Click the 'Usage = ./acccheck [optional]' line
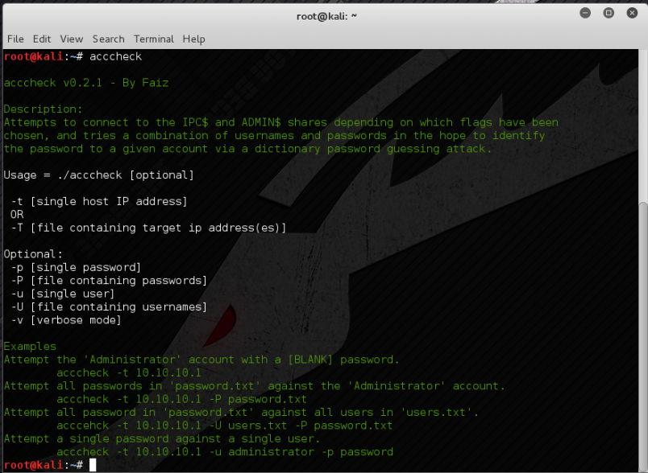The height and width of the screenshot is (473, 648). pos(99,175)
